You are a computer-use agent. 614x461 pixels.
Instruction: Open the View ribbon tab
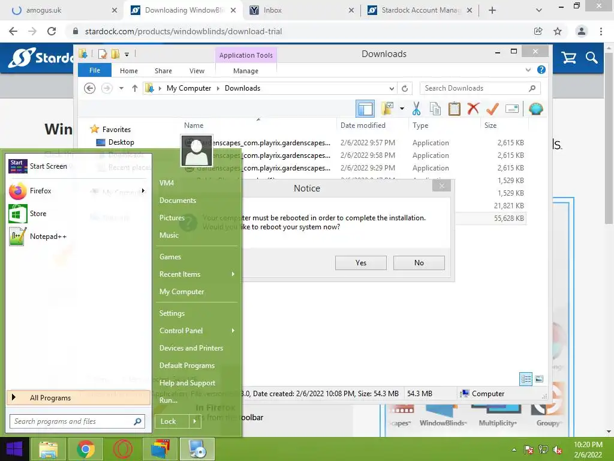197,71
